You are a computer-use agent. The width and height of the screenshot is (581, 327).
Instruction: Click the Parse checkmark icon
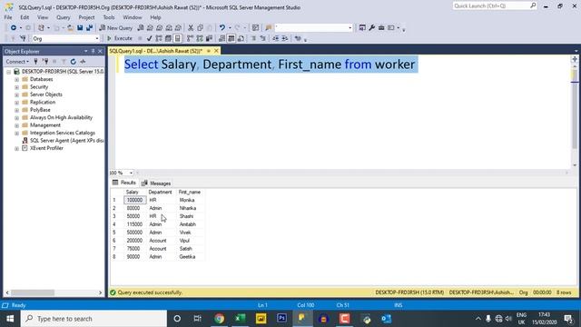click(149, 38)
